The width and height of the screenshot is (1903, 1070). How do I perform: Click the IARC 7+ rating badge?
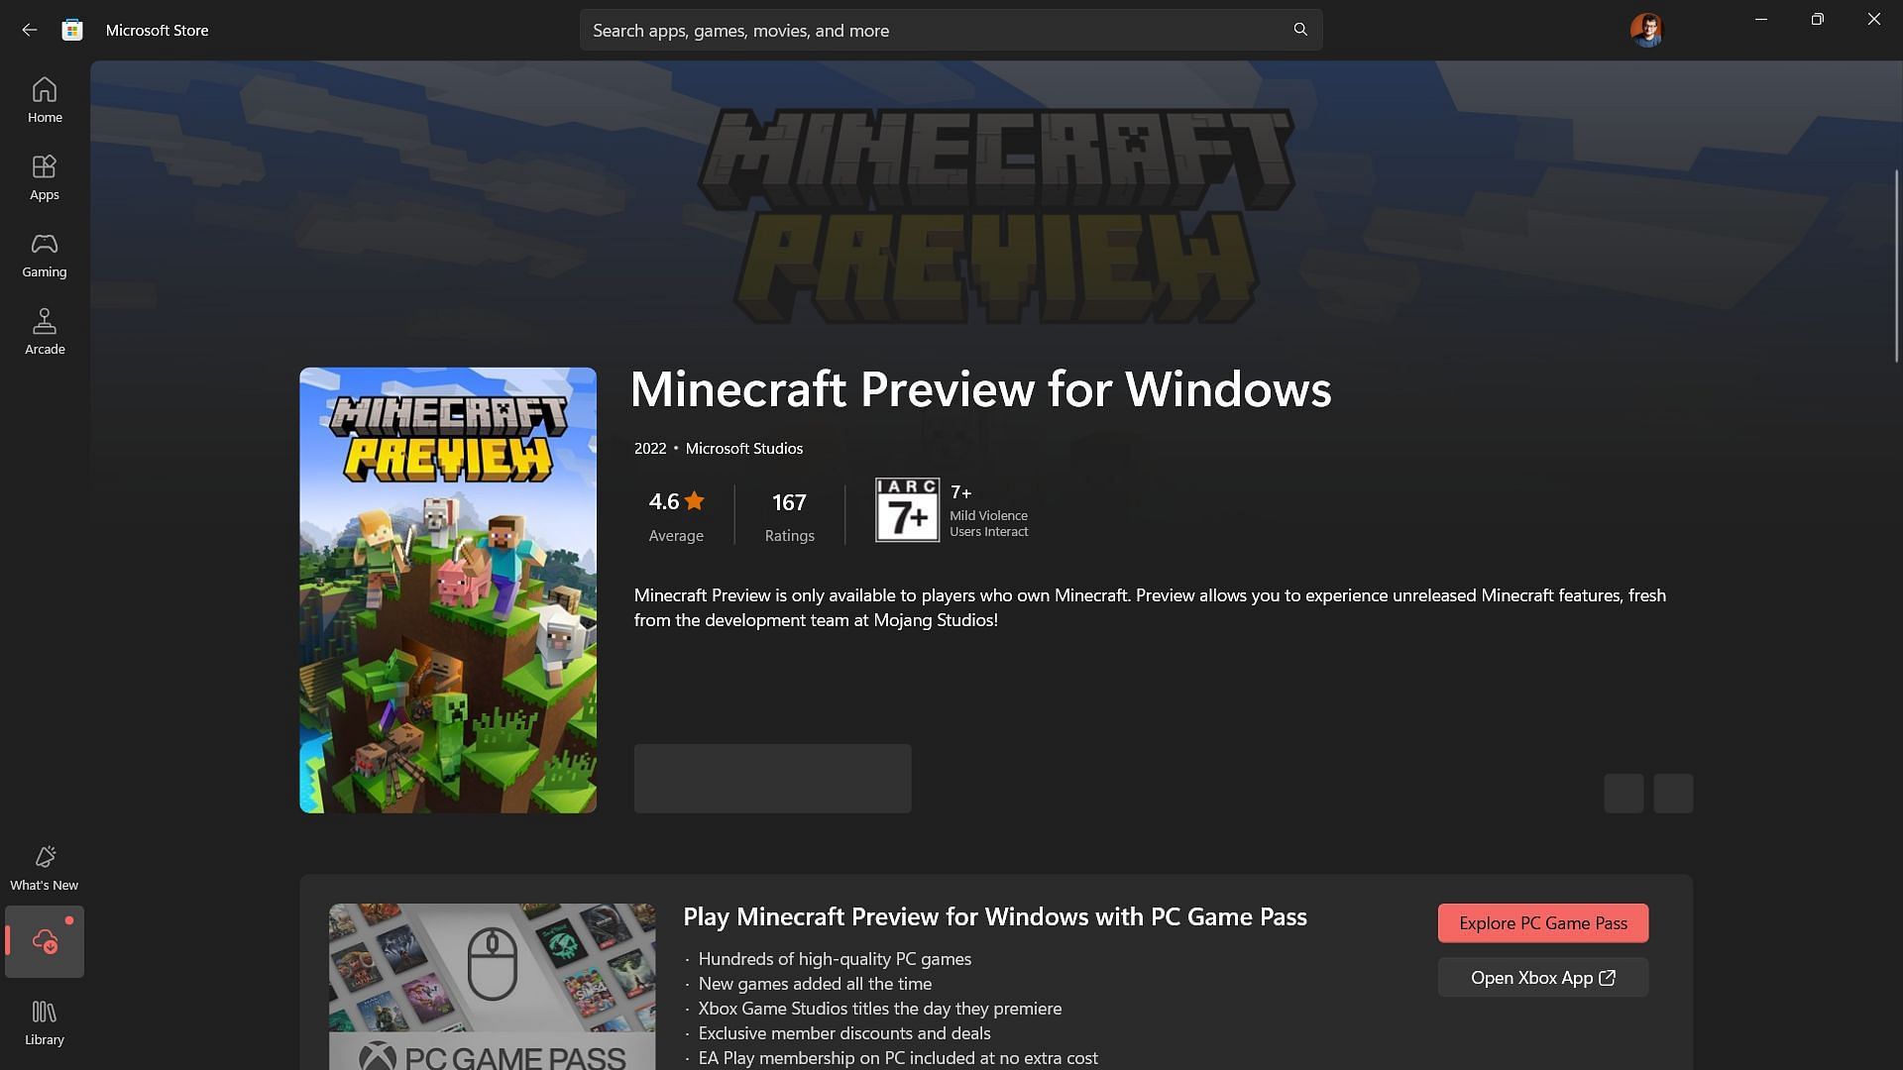[907, 510]
